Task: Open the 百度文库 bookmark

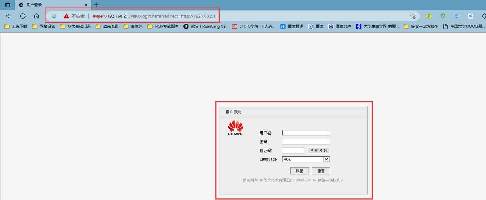Action: point(340,26)
